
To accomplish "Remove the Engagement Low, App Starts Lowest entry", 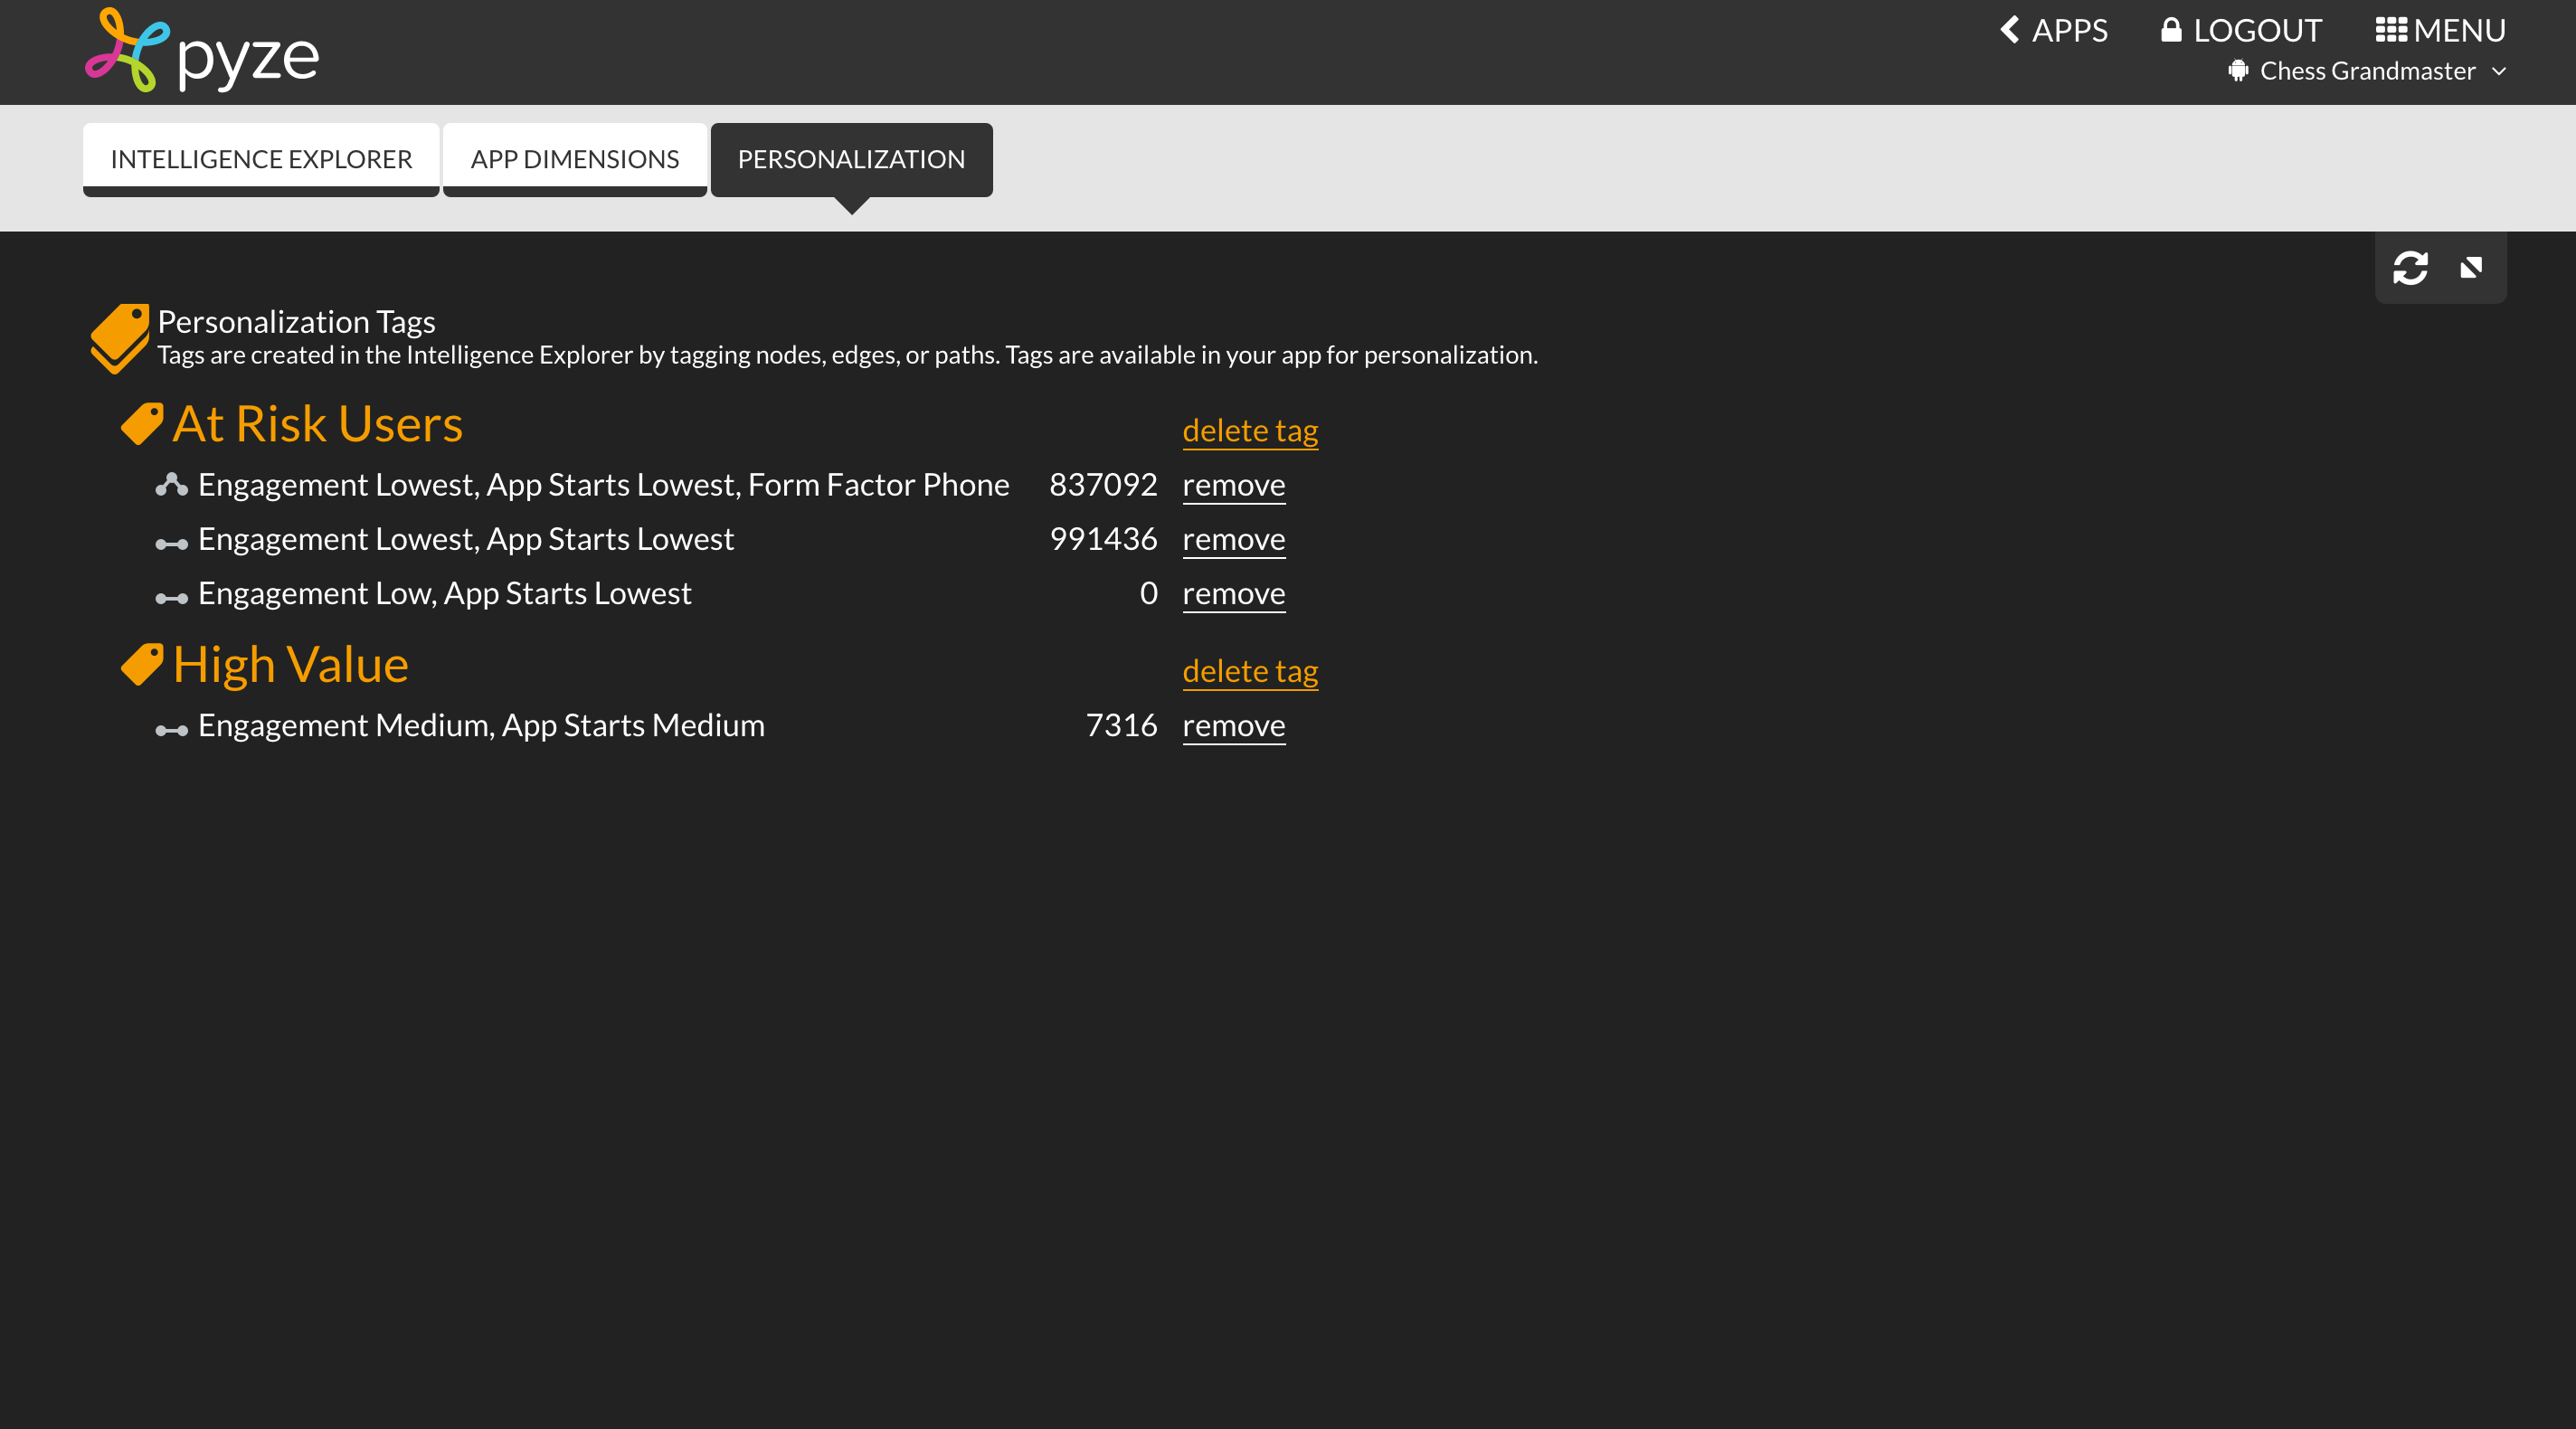I will [1233, 594].
